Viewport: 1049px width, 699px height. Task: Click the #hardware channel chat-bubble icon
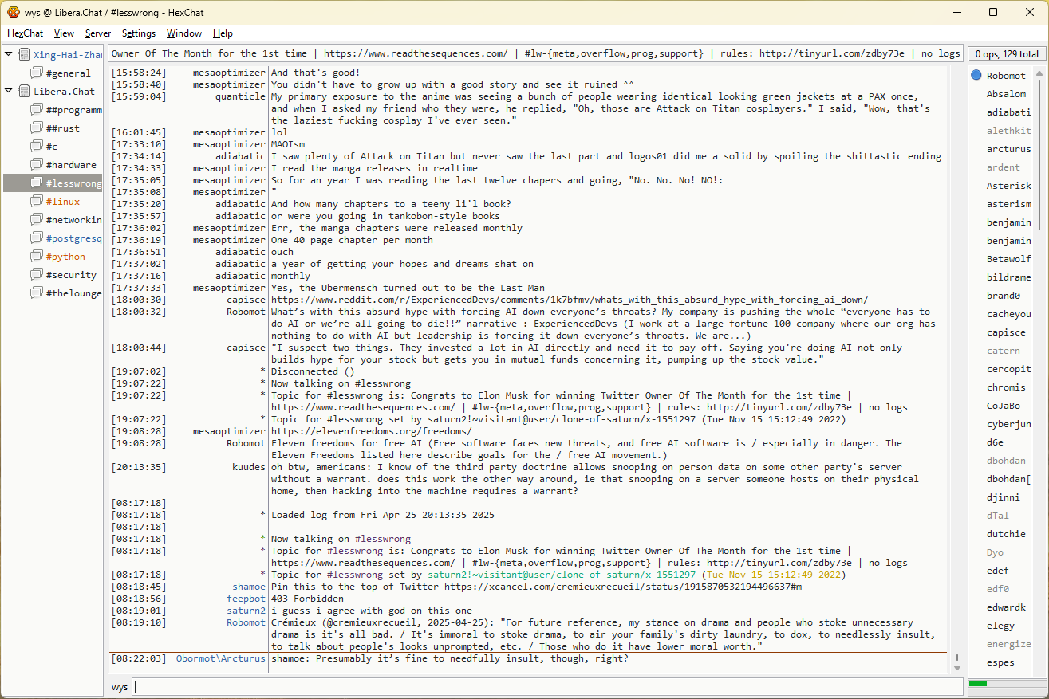36,165
